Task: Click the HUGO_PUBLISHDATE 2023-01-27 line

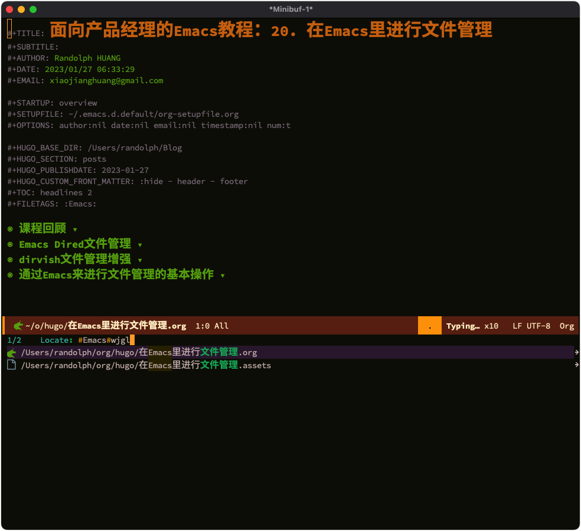Action: pyautogui.click(x=78, y=171)
